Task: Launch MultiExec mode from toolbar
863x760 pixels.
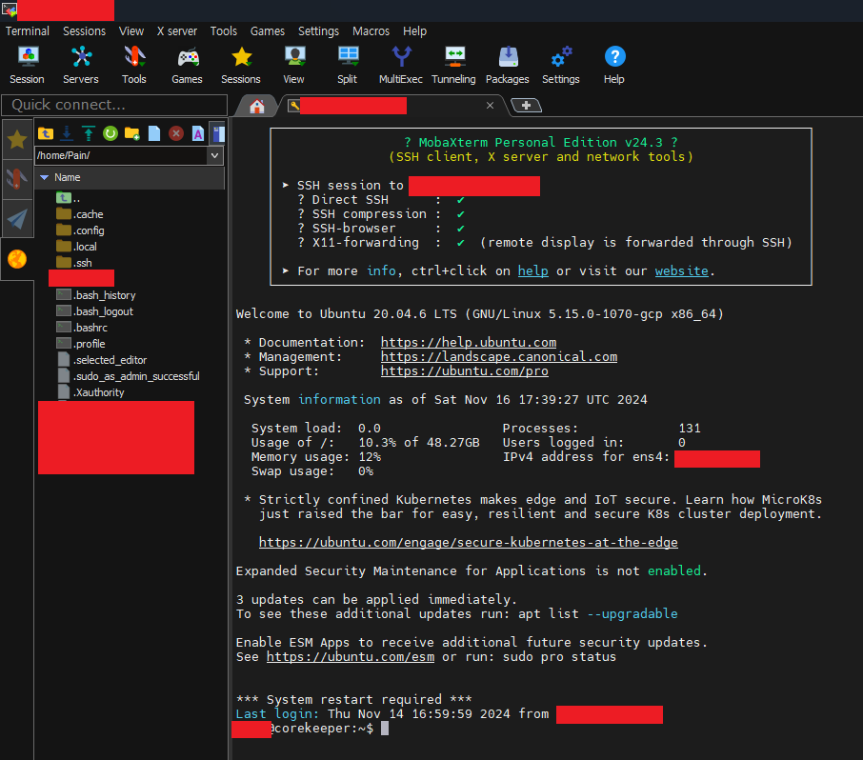Action: [401, 65]
